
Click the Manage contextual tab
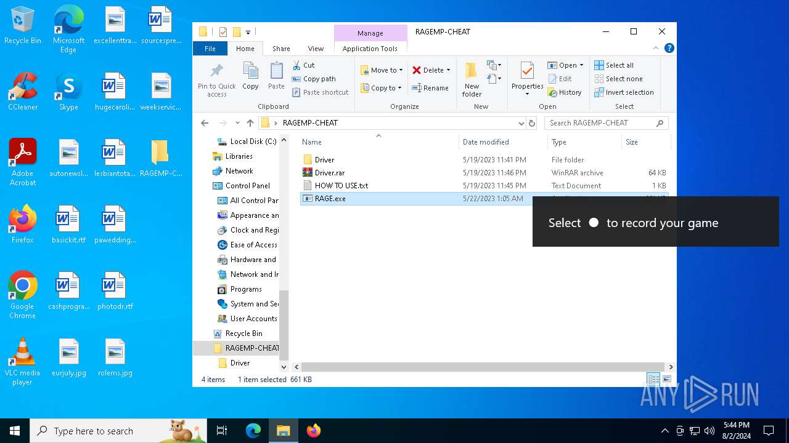(370, 33)
